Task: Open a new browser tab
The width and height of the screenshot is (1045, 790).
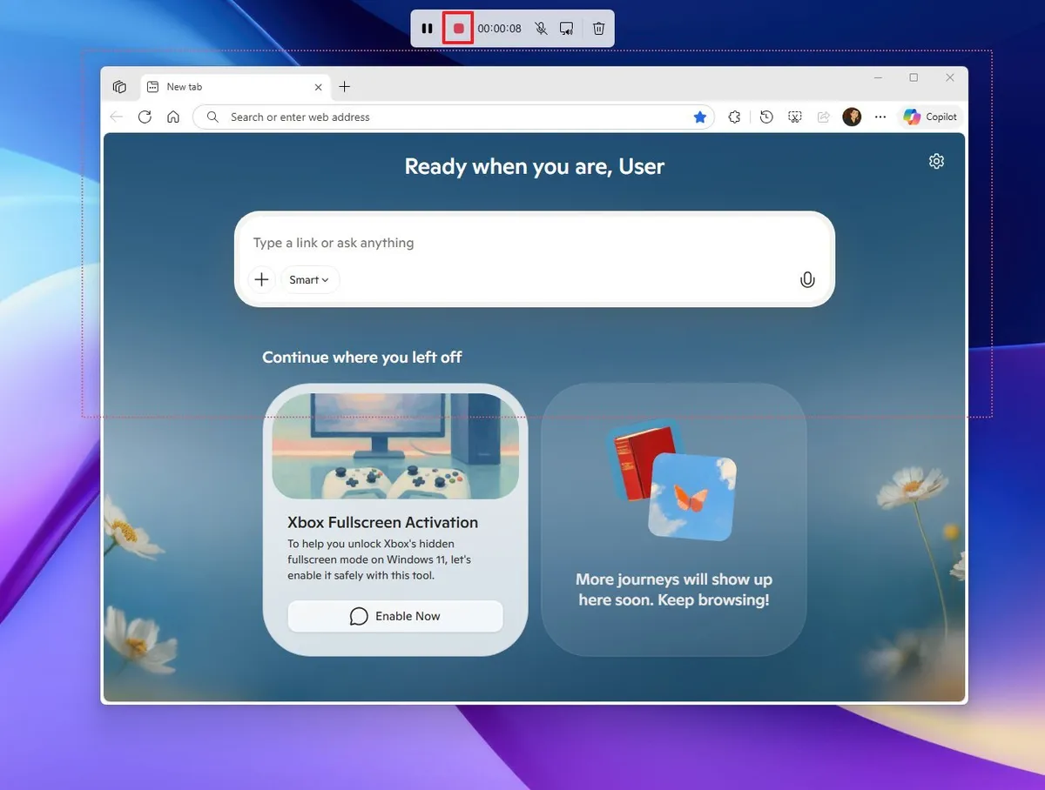Action: pyautogui.click(x=344, y=86)
